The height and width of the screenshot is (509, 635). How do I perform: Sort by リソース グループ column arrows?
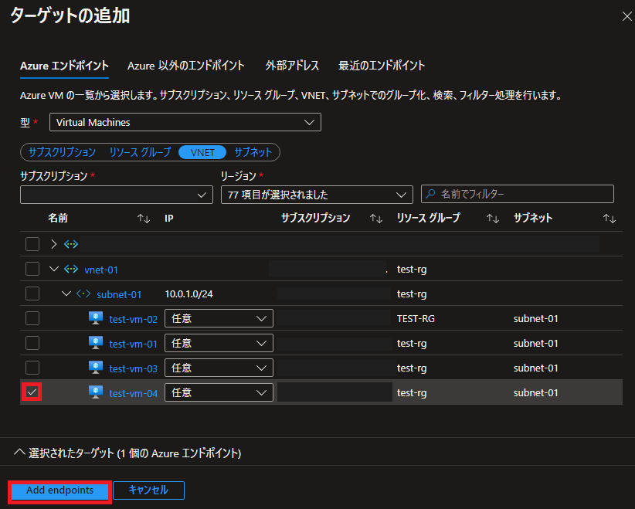[492, 219]
